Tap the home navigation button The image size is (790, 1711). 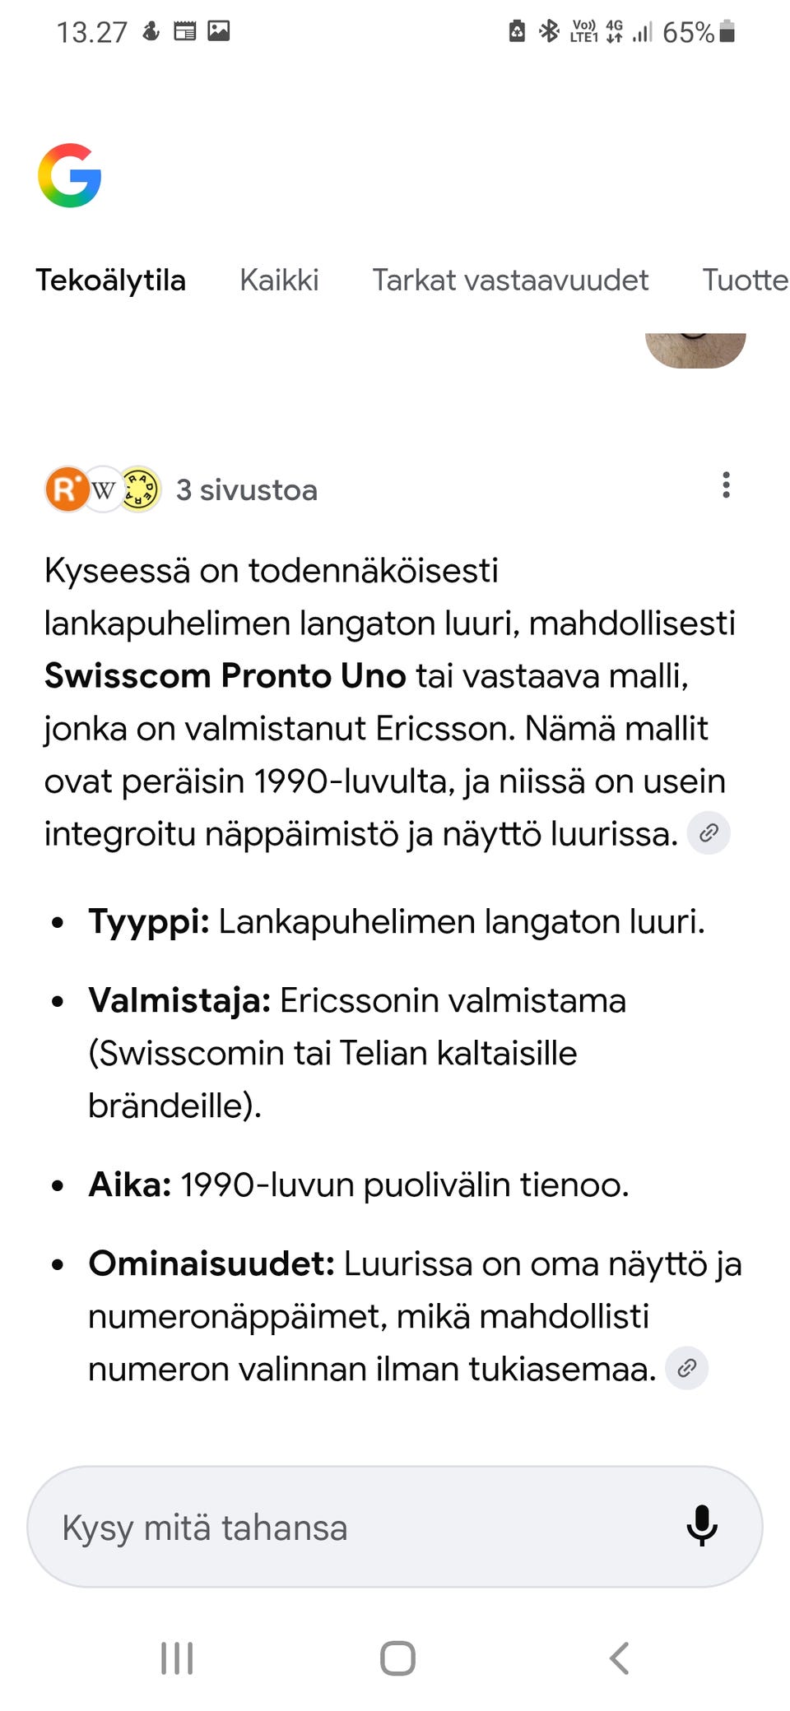pyautogui.click(x=395, y=1658)
